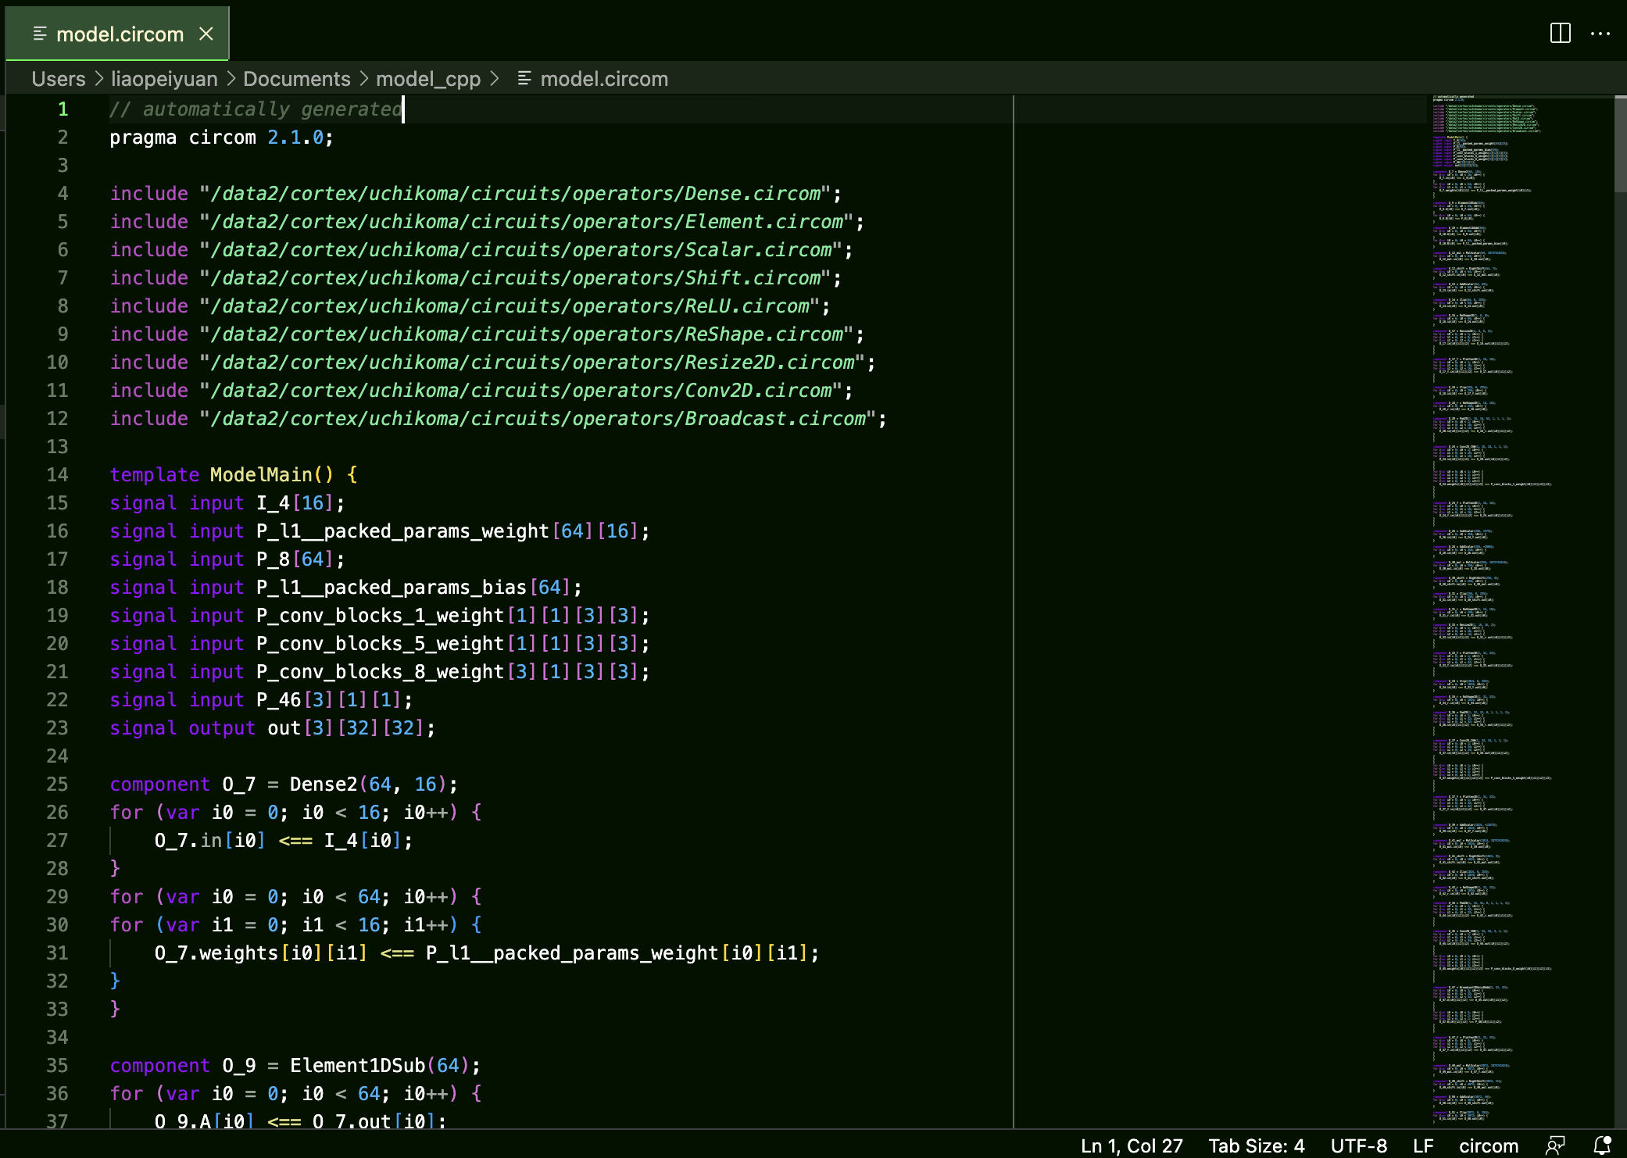Click the Split Editor Right icon
This screenshot has width=1627, height=1158.
(1560, 34)
